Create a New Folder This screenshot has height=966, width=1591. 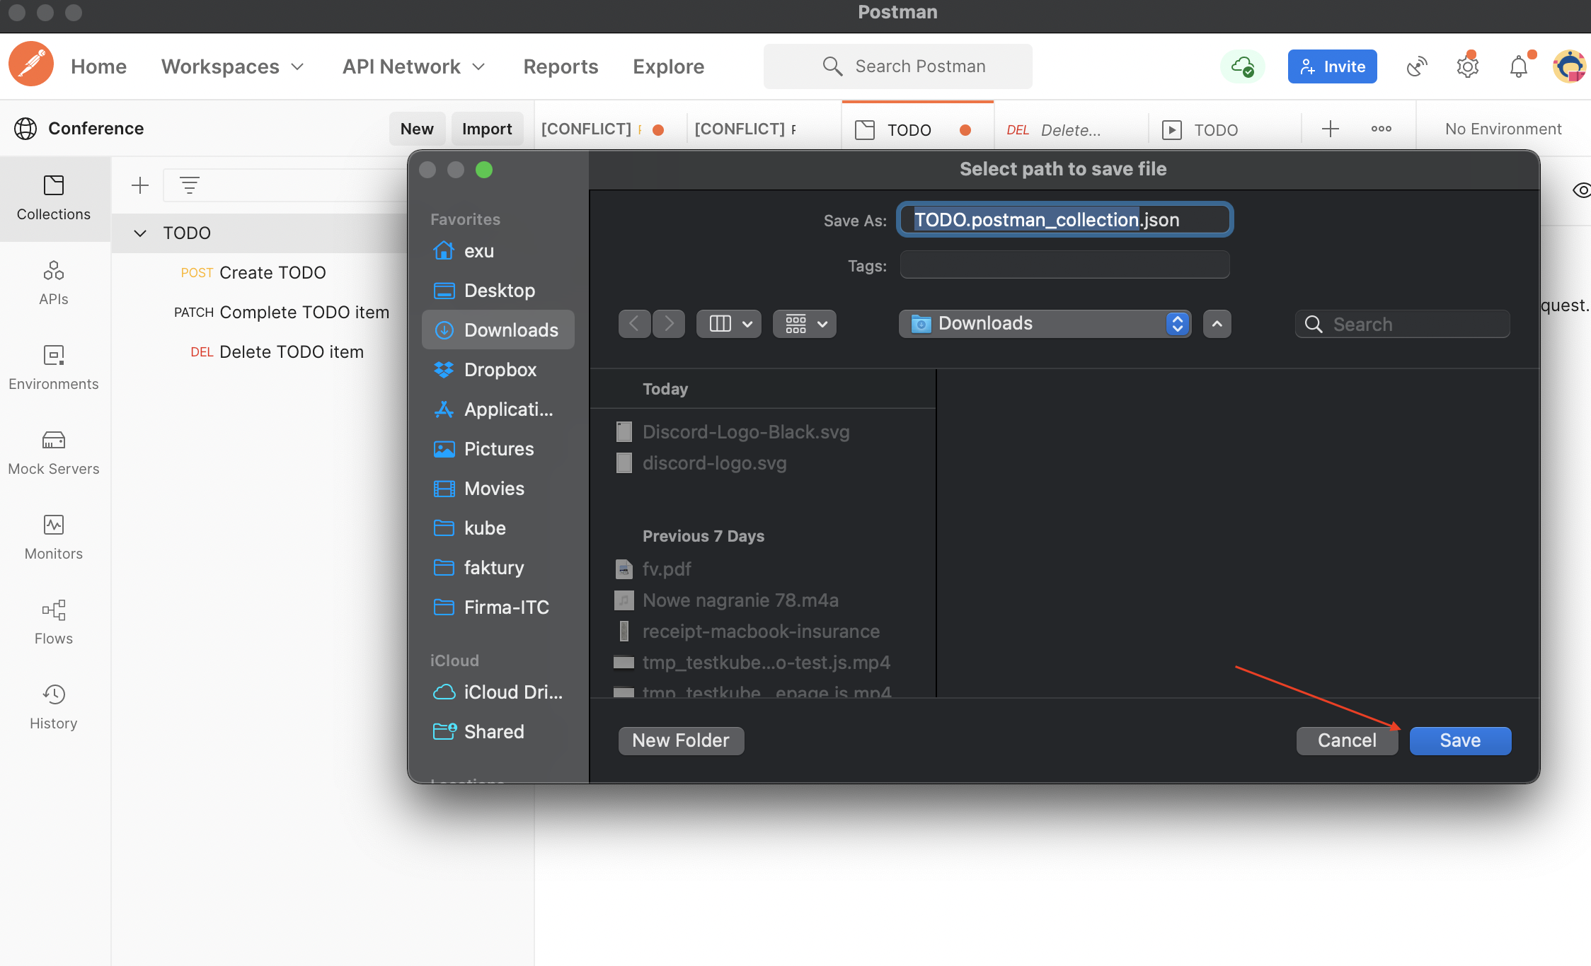[x=680, y=740]
